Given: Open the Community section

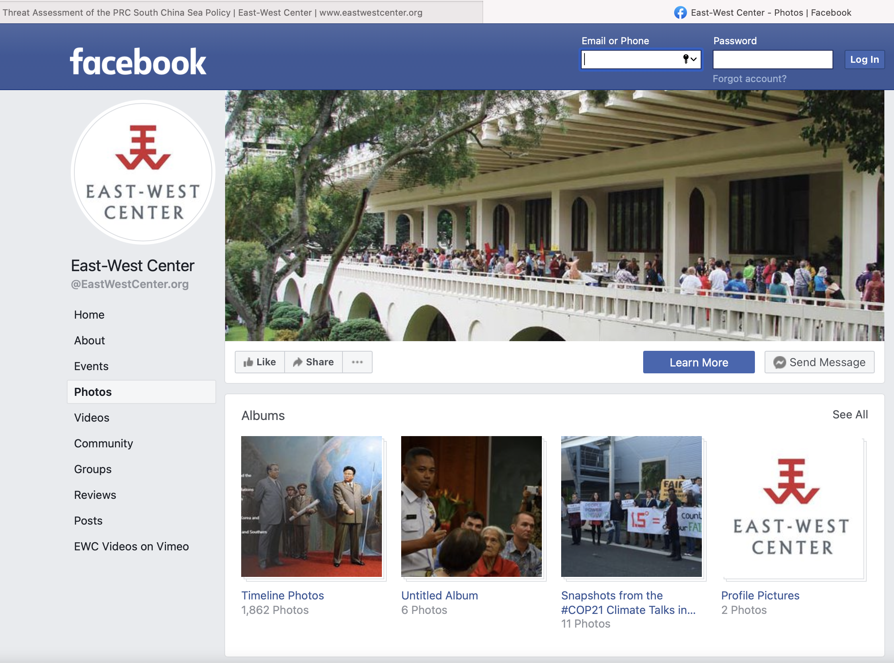Looking at the screenshot, I should (104, 443).
